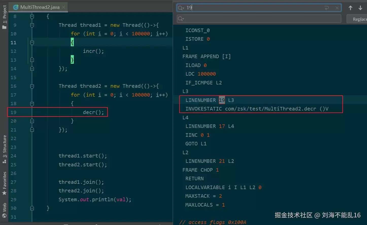Click the Project folder icon in sidebar
Screen dimensions: 367x225
(x=4, y=27)
